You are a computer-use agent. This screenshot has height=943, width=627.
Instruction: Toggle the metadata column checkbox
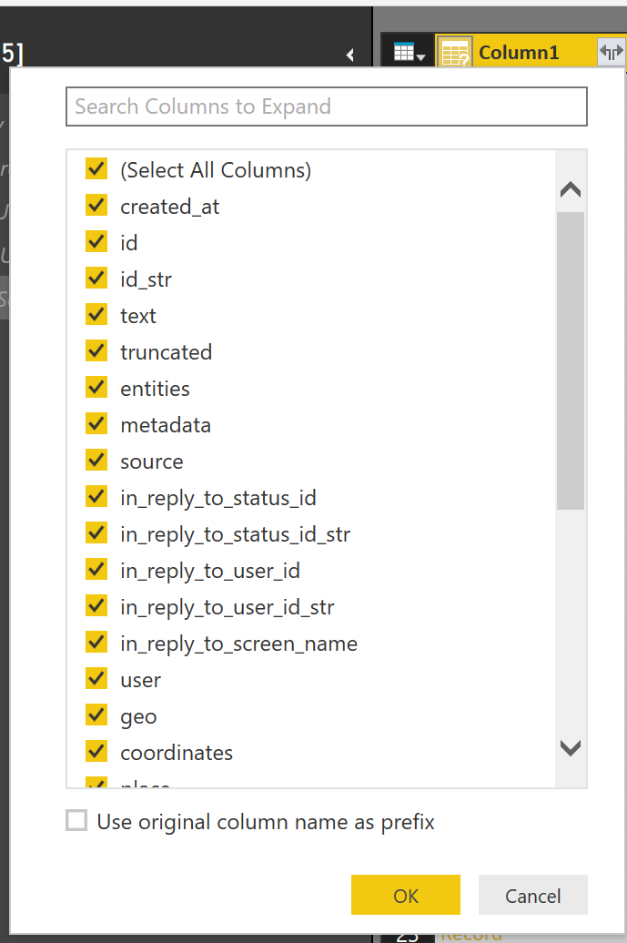[96, 424]
